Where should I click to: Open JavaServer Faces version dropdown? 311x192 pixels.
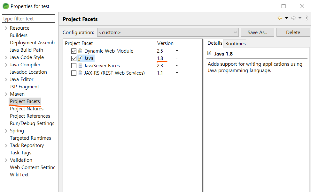pyautogui.click(x=177, y=65)
